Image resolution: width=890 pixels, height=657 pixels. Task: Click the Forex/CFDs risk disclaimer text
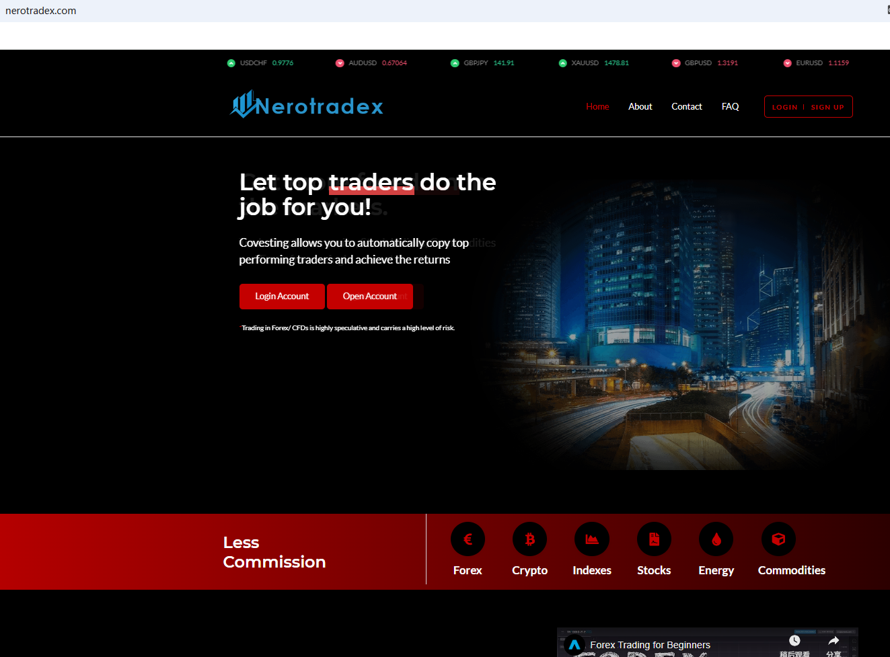348,328
